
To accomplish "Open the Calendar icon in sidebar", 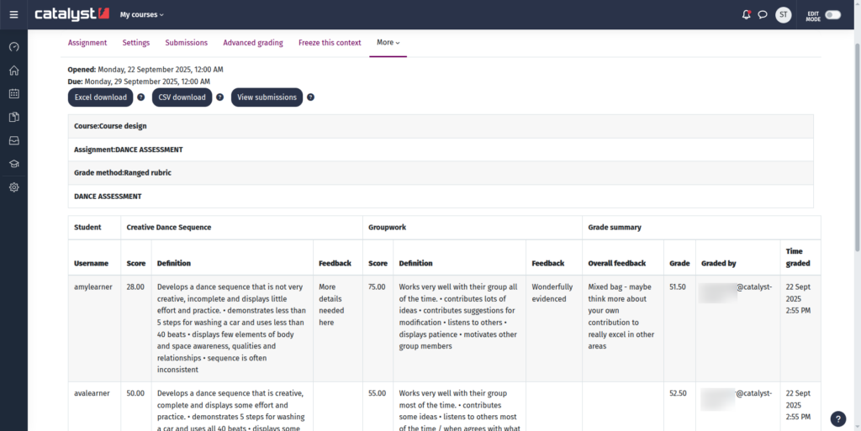I will click(x=14, y=94).
